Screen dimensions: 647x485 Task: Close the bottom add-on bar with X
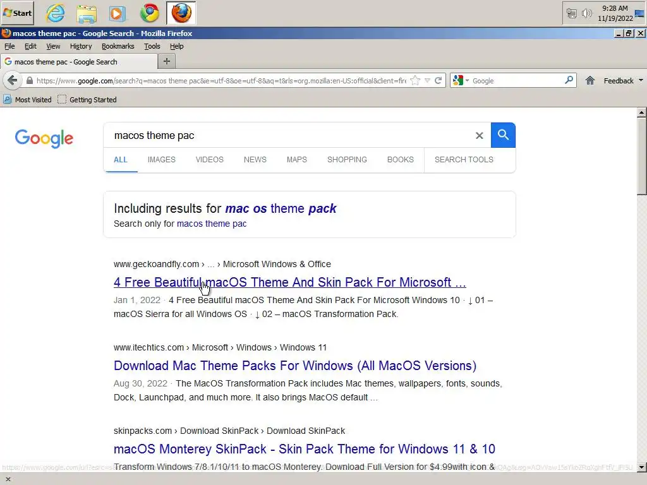coord(8,479)
